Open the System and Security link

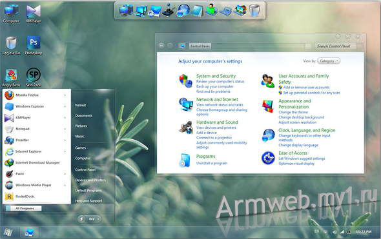pos(216,76)
